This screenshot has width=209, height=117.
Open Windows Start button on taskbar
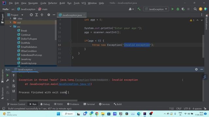[x=58, y=114]
